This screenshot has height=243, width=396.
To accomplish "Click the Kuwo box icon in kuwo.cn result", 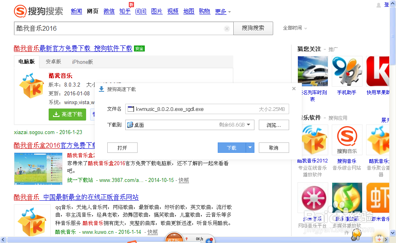I will (x=32, y=221).
